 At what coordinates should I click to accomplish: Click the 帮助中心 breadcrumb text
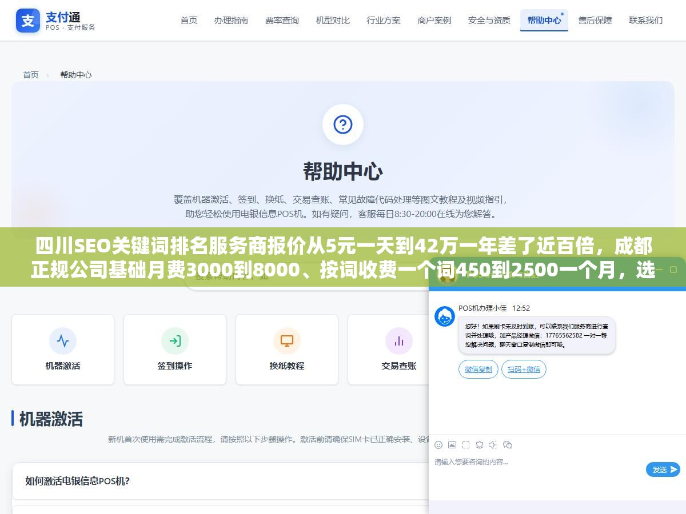click(76, 75)
